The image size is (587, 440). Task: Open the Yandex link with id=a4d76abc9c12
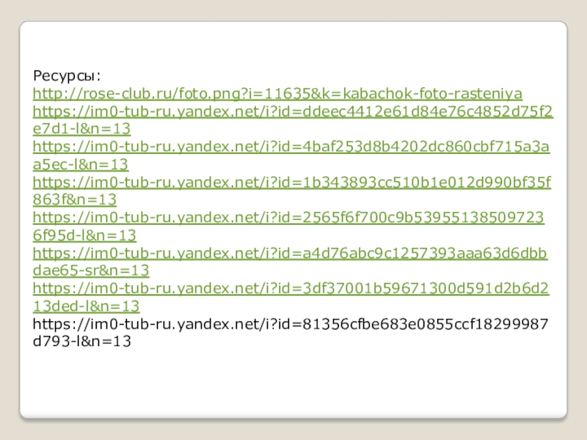(x=292, y=253)
